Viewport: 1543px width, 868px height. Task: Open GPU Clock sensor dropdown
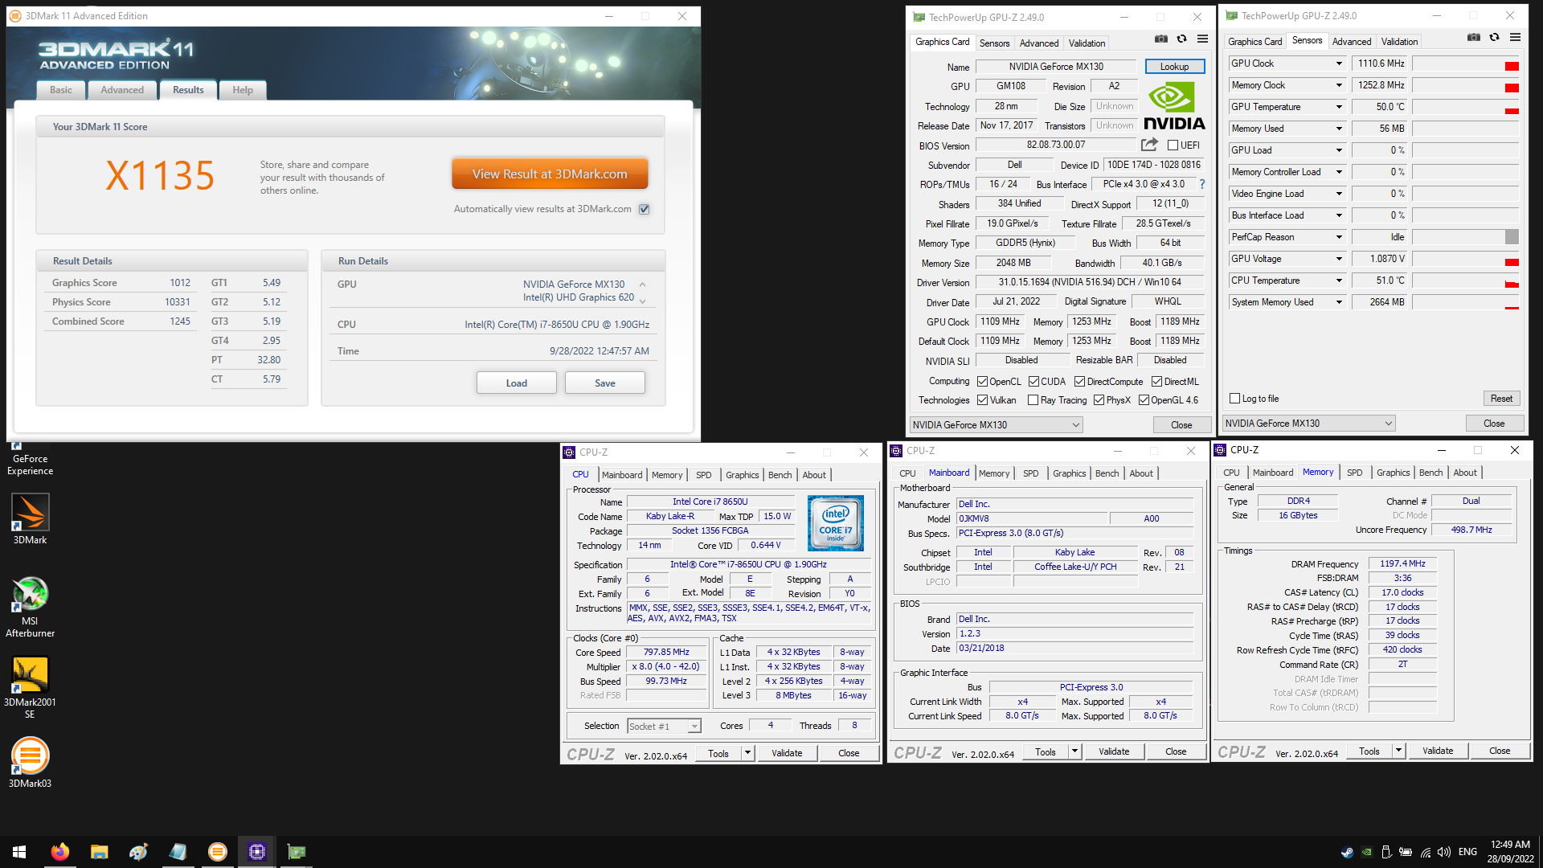click(1339, 63)
